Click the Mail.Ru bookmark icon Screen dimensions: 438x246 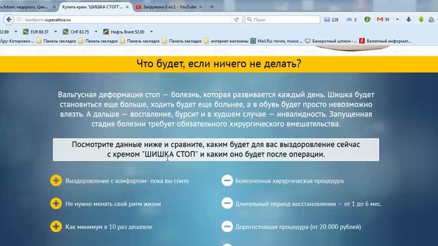click(x=253, y=41)
